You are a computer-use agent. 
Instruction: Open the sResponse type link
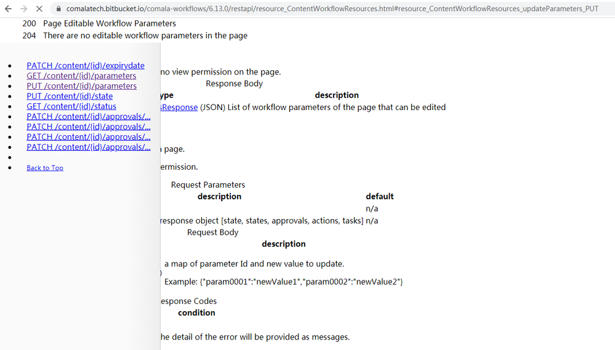click(179, 108)
